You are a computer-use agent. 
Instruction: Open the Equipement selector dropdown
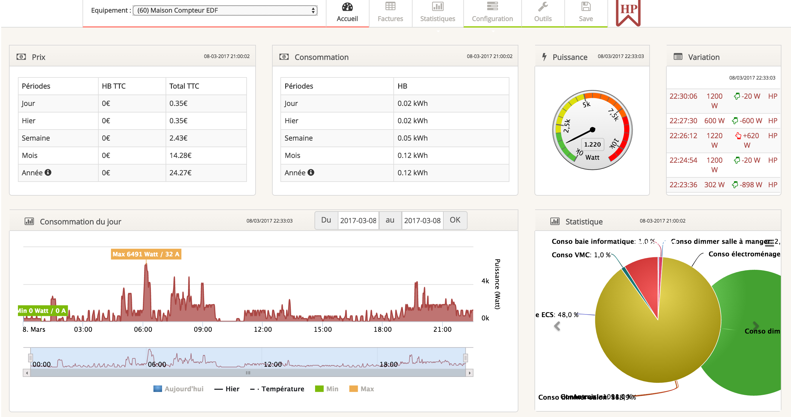pyautogui.click(x=225, y=10)
